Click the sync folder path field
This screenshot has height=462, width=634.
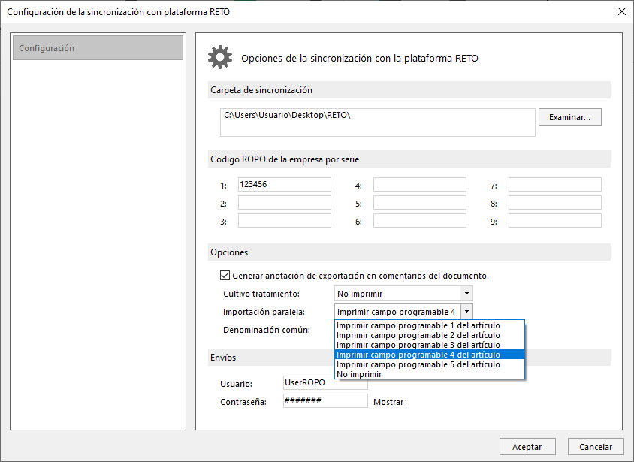(x=378, y=122)
